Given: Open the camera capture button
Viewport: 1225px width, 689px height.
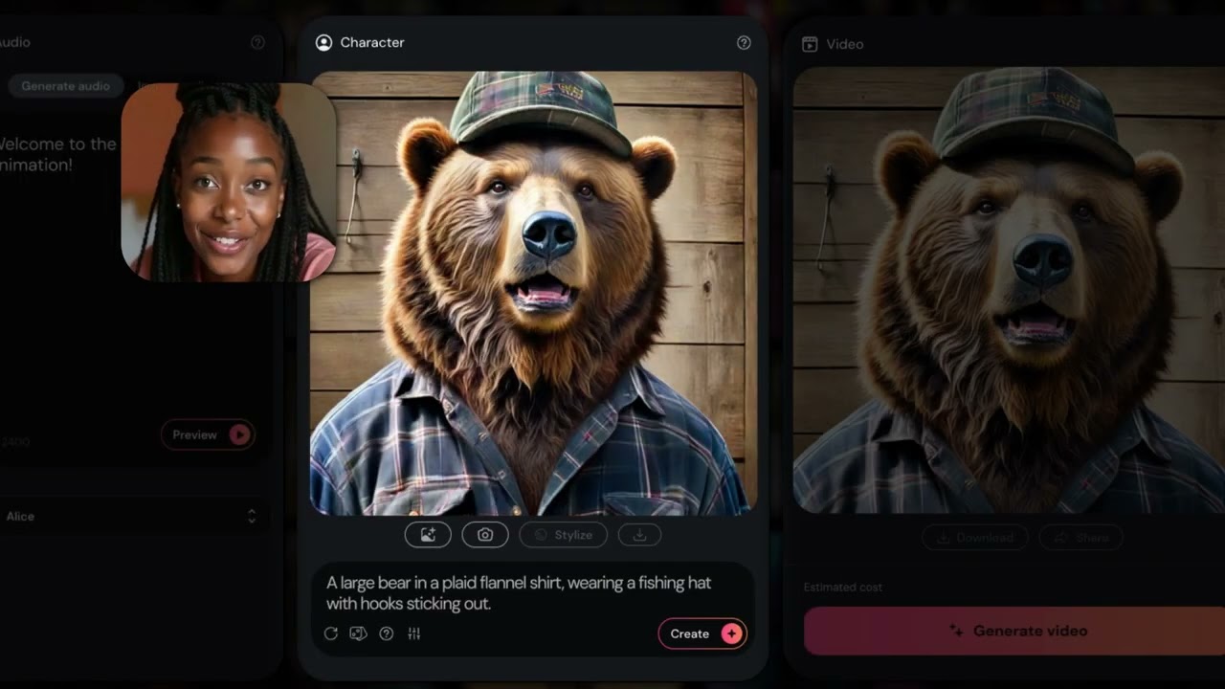Looking at the screenshot, I should pyautogui.click(x=485, y=535).
